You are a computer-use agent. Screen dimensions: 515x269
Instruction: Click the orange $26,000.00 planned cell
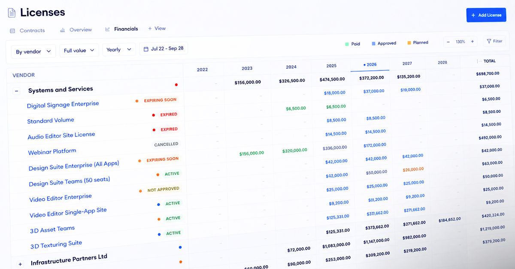coord(413,169)
